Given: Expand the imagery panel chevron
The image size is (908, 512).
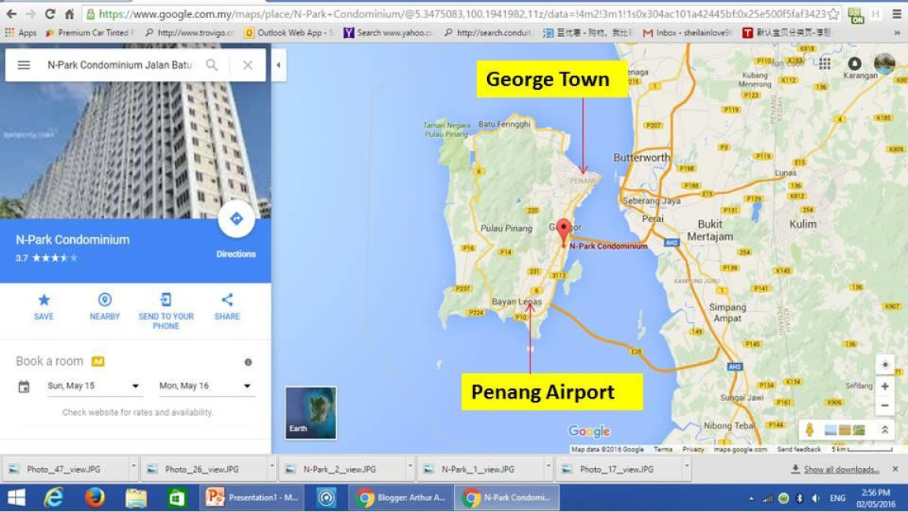Looking at the screenshot, I should pyautogui.click(x=885, y=430).
